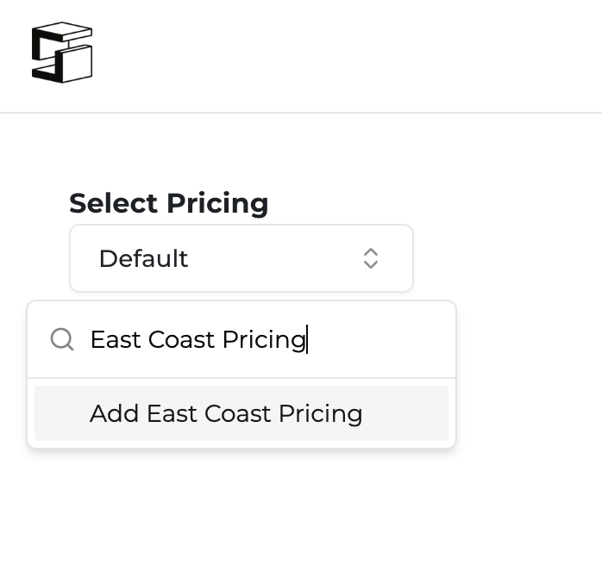Open the Default pricing dropdown
Viewport: 602px width, 570px height.
tap(241, 258)
